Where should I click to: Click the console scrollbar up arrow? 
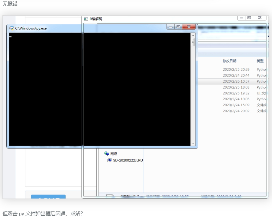[193, 35]
